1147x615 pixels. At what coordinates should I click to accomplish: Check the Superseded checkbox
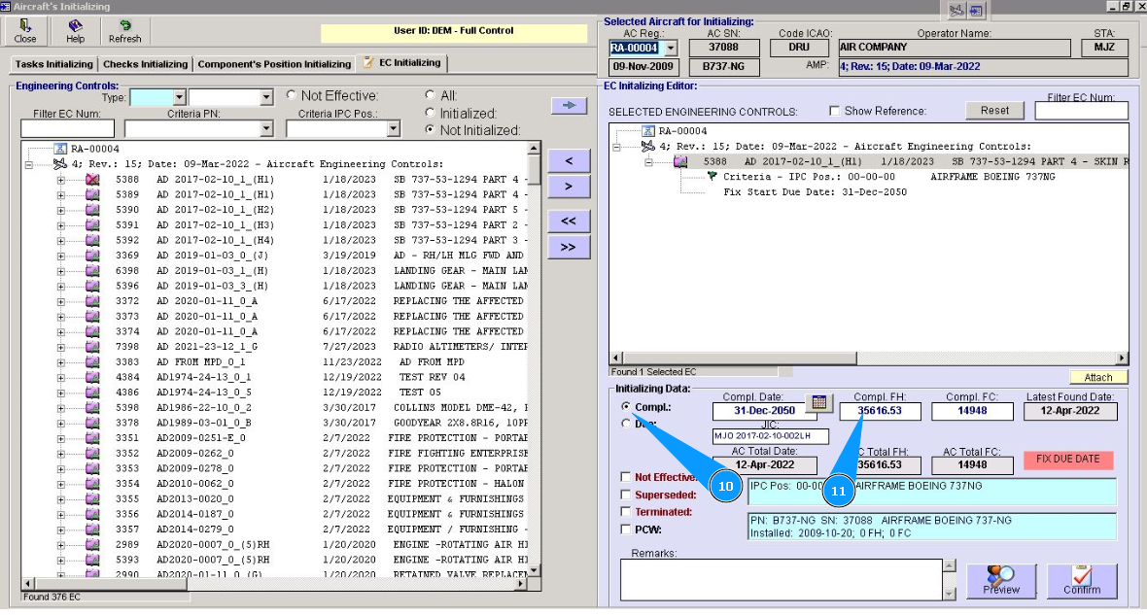pos(626,495)
